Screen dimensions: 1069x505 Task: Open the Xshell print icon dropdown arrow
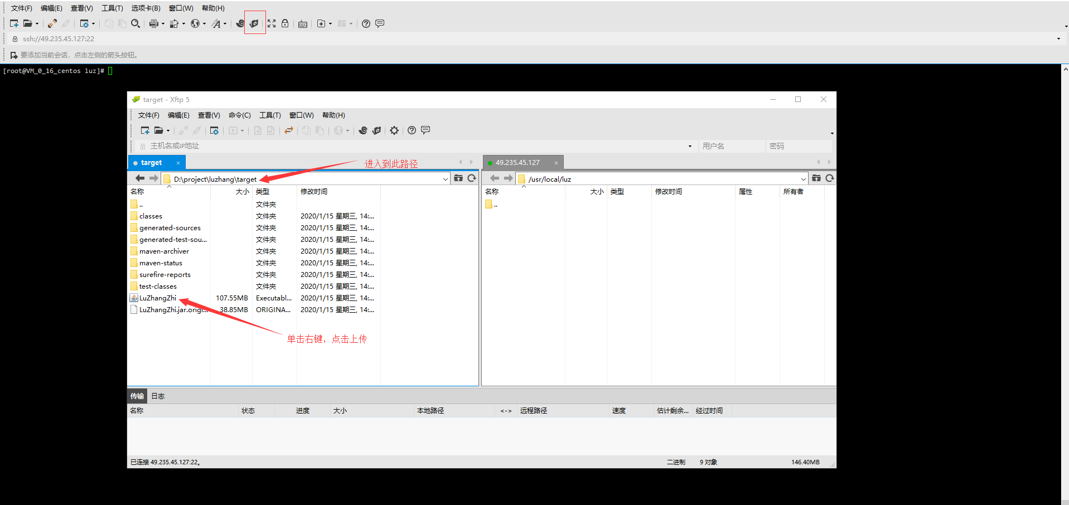163,24
